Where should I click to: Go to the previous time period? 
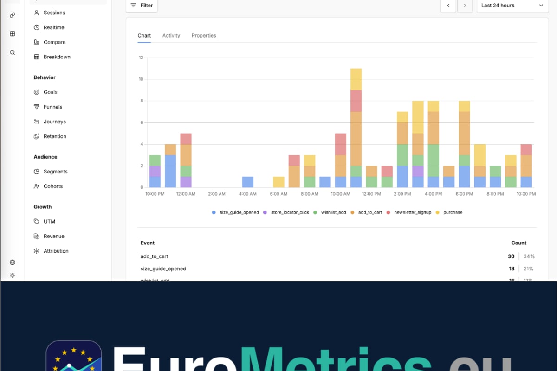coord(448,6)
